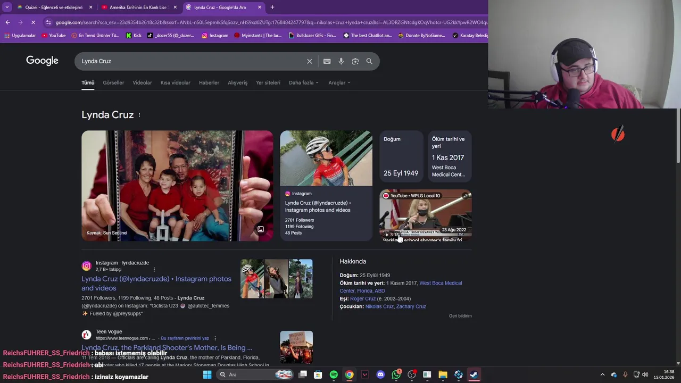Open options for the Instagram search result
Screen dimensions: 681x383
[x=154, y=270]
